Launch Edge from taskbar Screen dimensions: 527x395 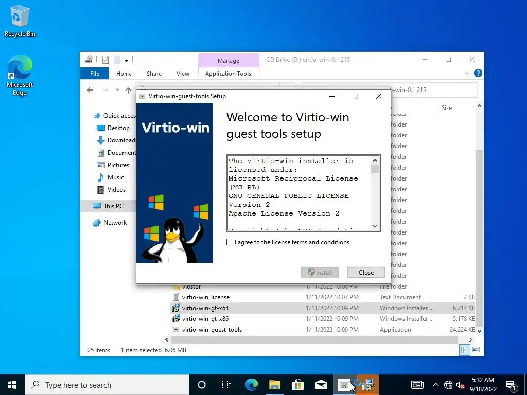pyautogui.click(x=251, y=385)
